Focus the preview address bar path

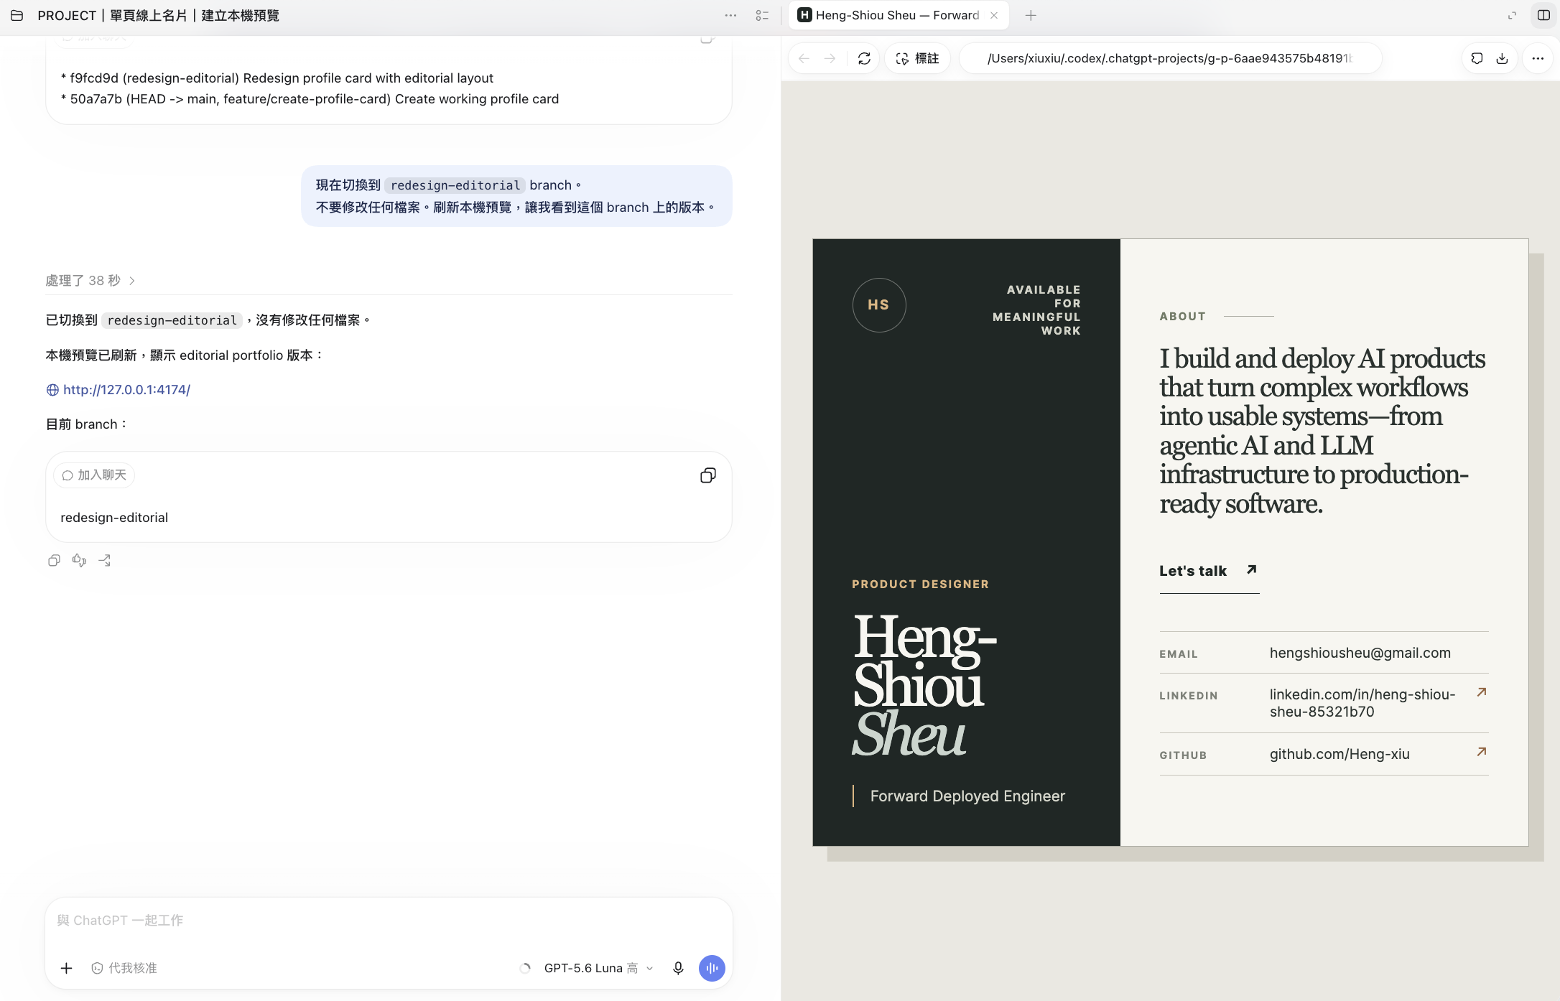click(x=1170, y=58)
